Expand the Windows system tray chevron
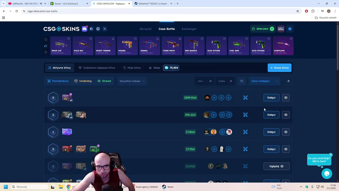 point(301,187)
